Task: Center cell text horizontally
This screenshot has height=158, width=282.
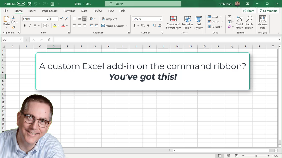Action: pyautogui.click(x=80, y=26)
